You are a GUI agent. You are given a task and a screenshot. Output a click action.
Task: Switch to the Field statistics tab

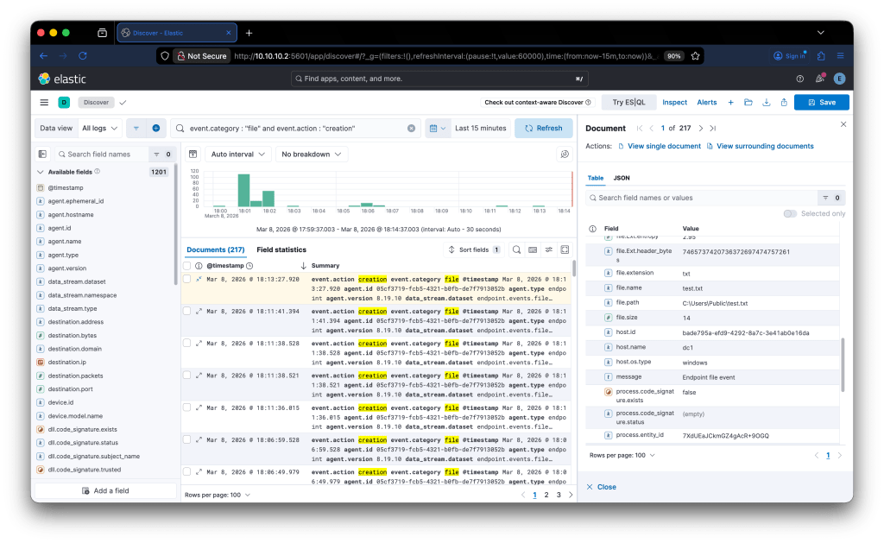pos(281,249)
